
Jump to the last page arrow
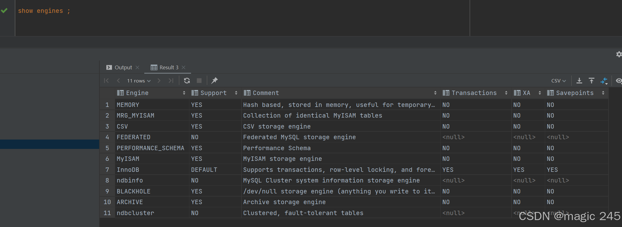(x=171, y=81)
